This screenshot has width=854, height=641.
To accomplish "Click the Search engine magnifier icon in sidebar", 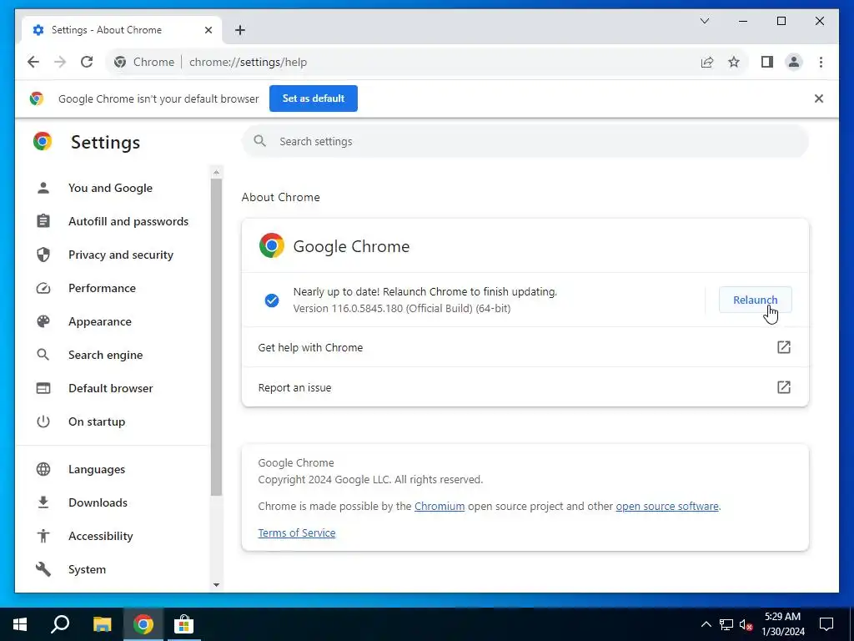I will click(x=43, y=355).
